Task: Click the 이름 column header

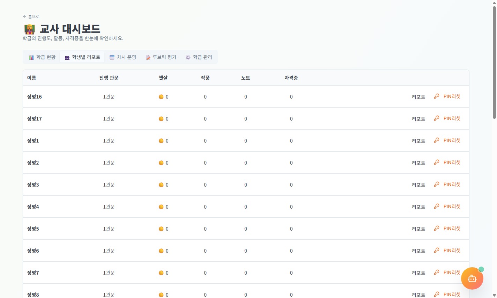Action: tap(32, 78)
